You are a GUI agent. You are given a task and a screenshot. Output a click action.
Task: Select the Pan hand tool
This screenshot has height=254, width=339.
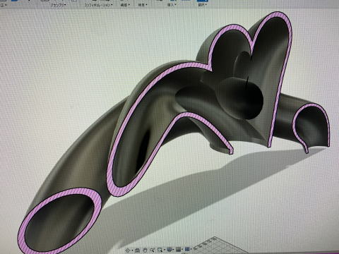coord(145,250)
